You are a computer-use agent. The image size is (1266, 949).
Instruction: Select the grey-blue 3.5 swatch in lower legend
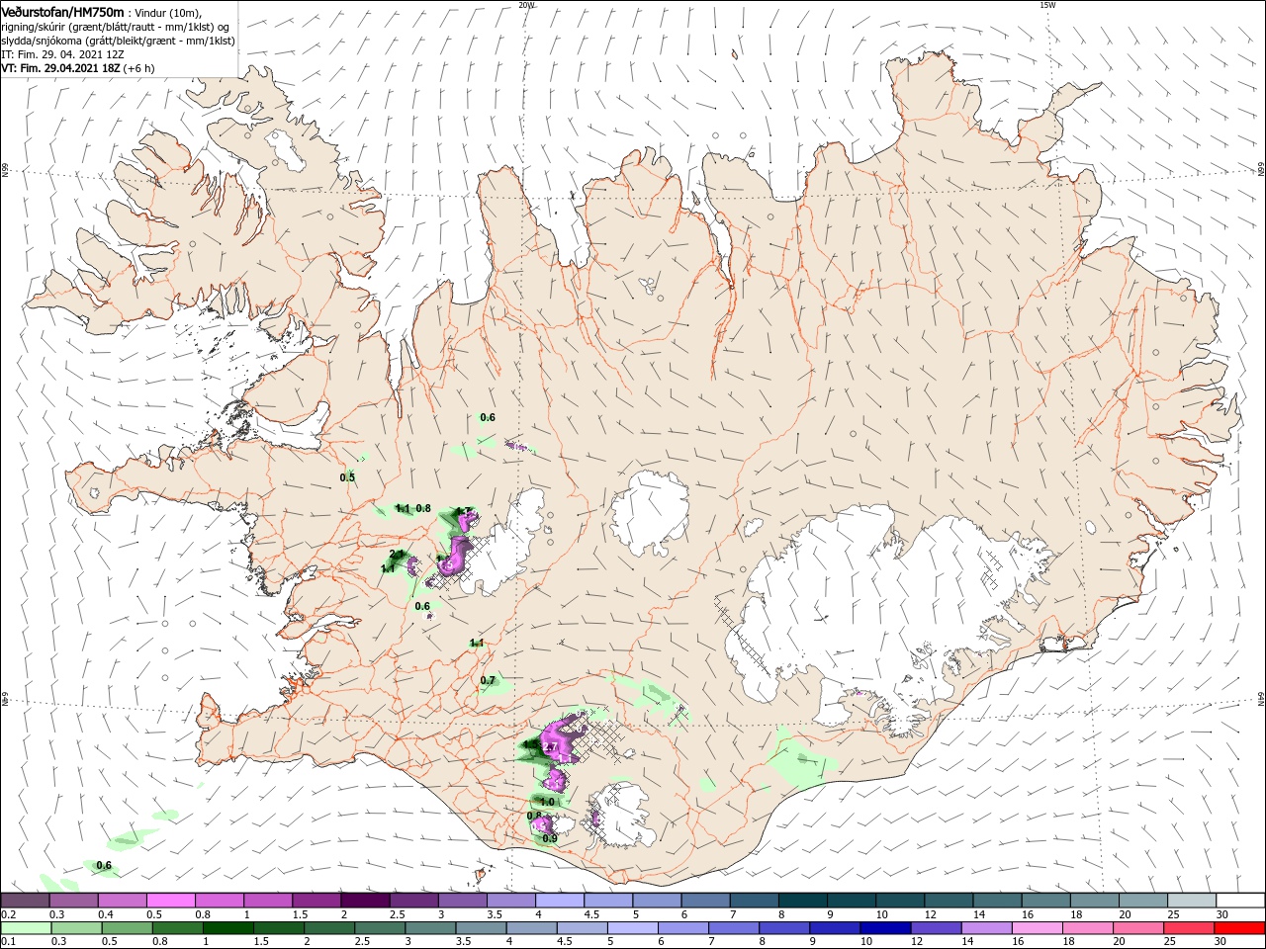pyautogui.click(x=480, y=928)
